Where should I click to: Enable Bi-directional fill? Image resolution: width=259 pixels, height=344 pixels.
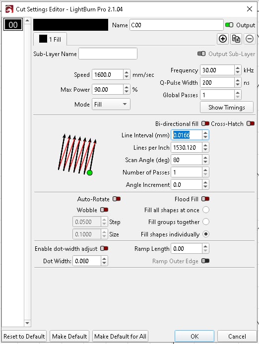coord(205,123)
